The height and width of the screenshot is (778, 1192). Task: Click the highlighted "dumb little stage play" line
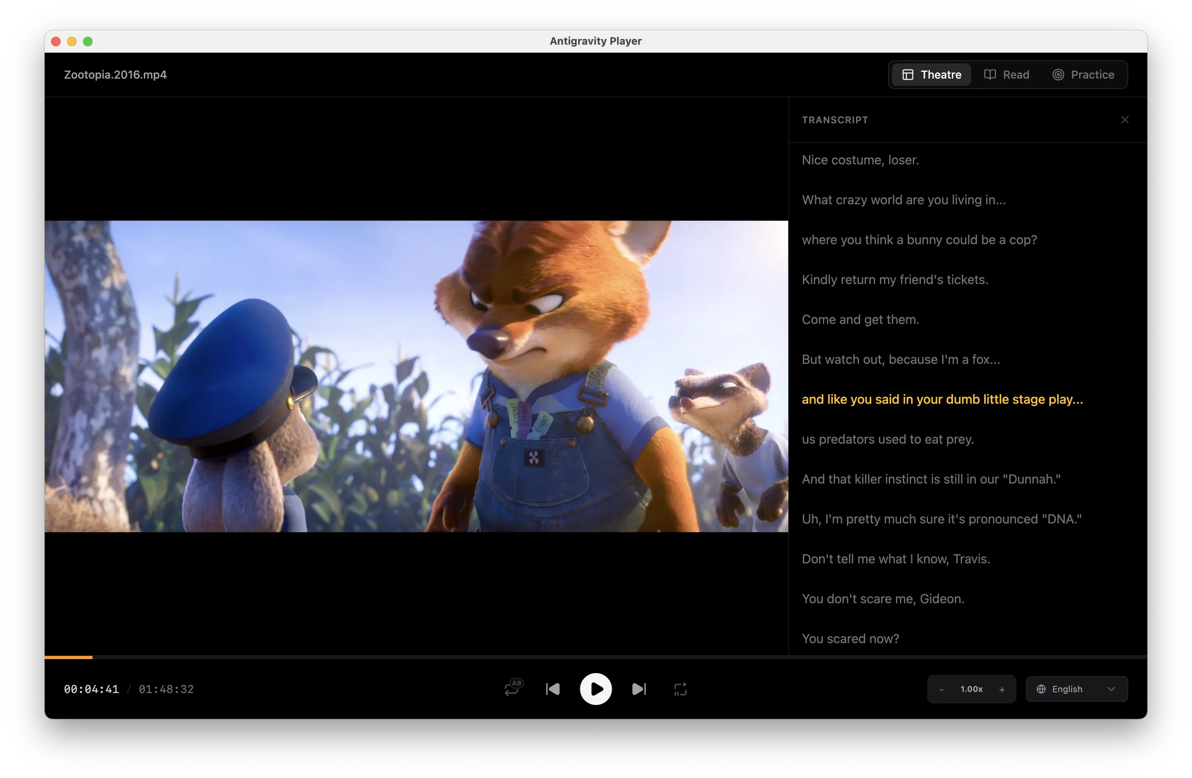click(x=941, y=399)
